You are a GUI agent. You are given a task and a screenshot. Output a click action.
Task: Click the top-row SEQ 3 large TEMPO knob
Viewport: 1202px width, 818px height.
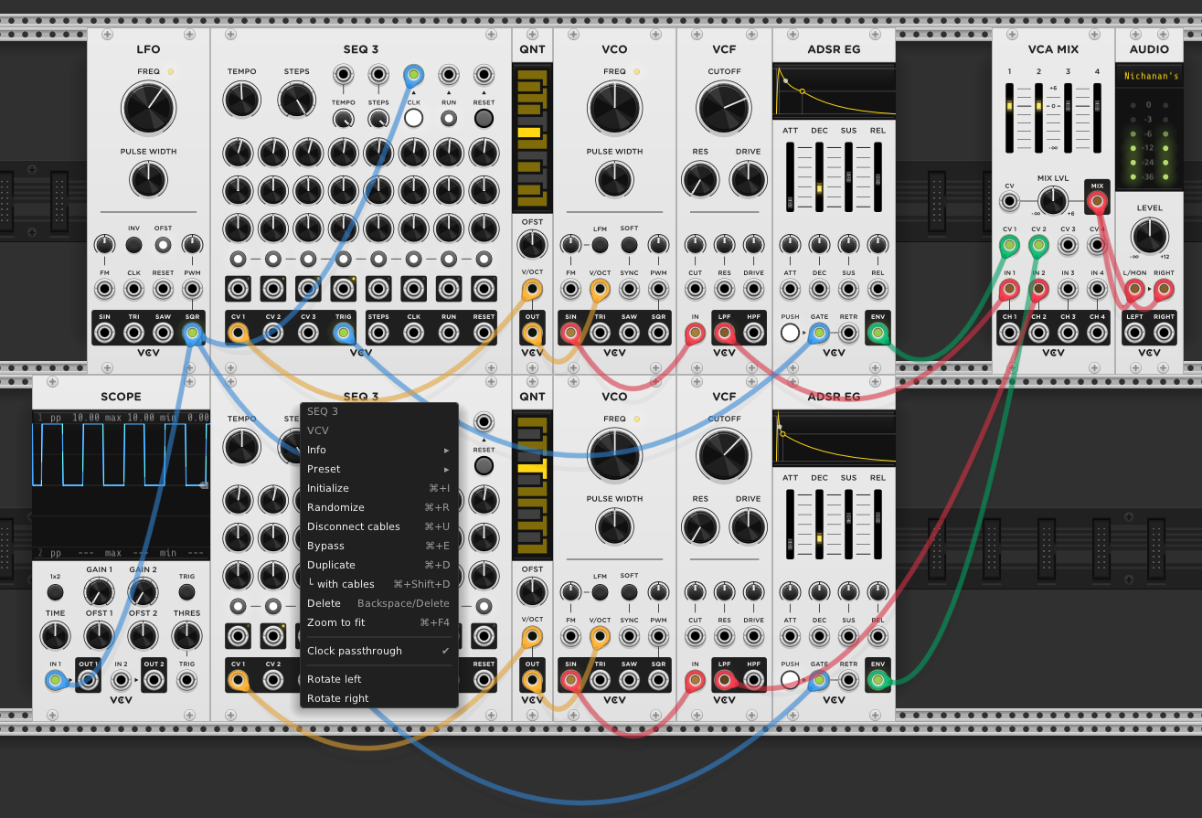[x=241, y=100]
